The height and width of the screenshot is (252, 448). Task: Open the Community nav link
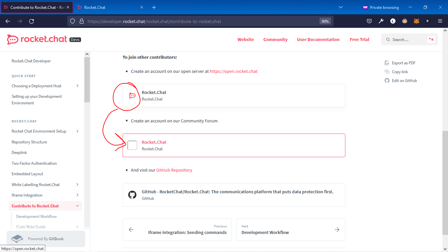pos(275,39)
